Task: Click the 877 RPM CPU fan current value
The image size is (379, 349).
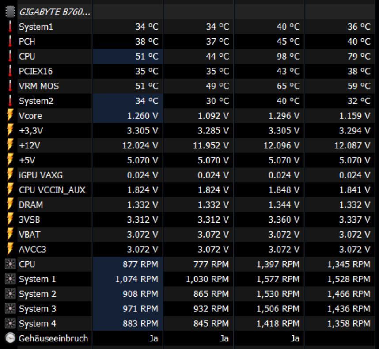Action: [142, 264]
